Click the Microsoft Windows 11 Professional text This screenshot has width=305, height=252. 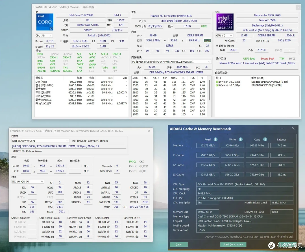pyautogui.click(x=257, y=63)
